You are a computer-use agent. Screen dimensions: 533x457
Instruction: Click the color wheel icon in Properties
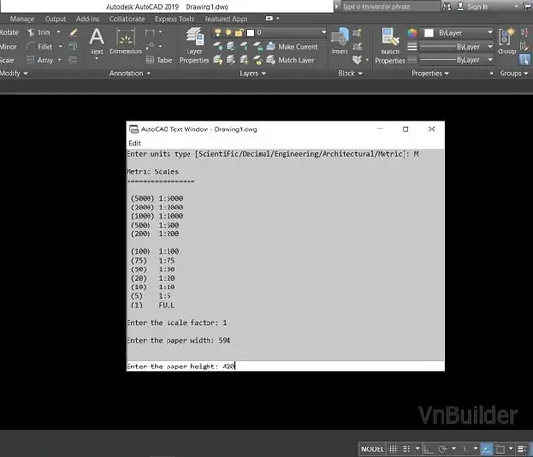click(x=412, y=33)
